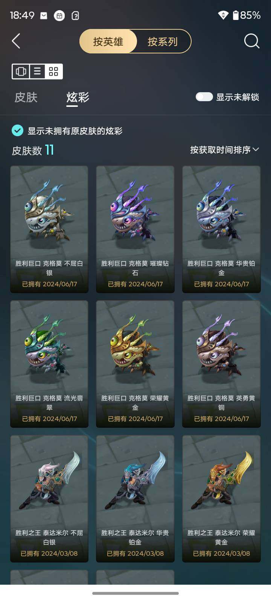271x602 pixels.
Task: Open 胜利巨口 克格莫 璀璨钻石 chroma card
Action: pyautogui.click(x=135, y=229)
